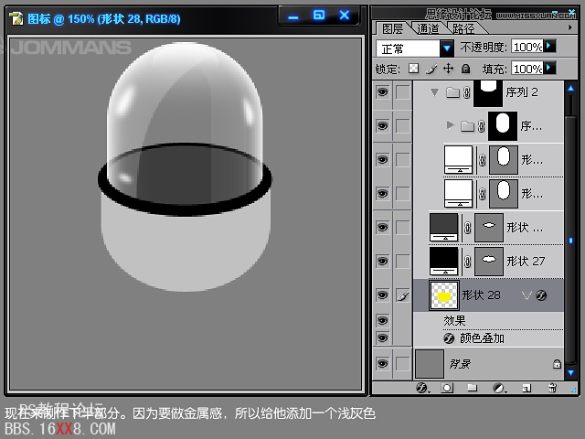Hide the 形状 27 layer
The image size is (585, 439).
(x=382, y=261)
